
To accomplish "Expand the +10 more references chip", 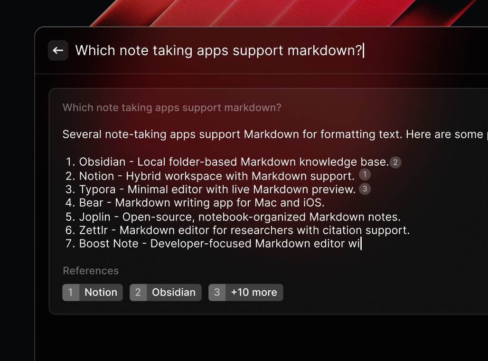I will 245,293.
